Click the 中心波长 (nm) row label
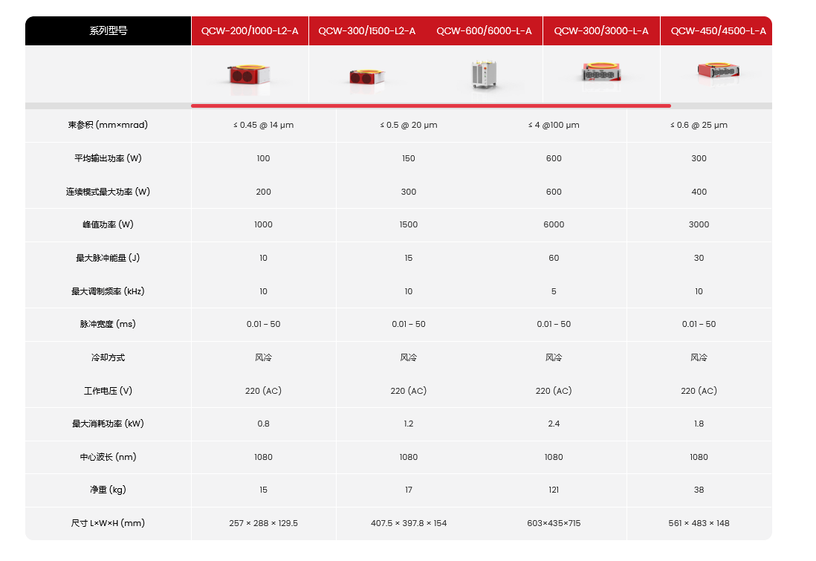This screenshot has height=561, width=816. pyautogui.click(x=109, y=457)
